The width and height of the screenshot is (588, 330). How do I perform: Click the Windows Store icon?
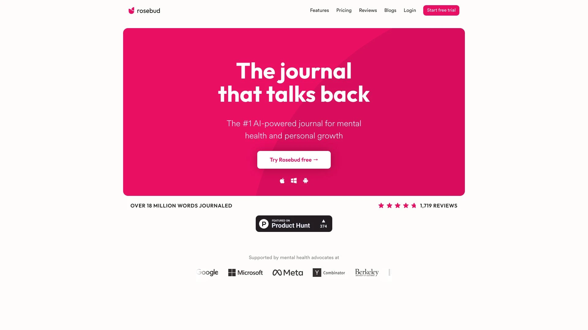point(294,181)
